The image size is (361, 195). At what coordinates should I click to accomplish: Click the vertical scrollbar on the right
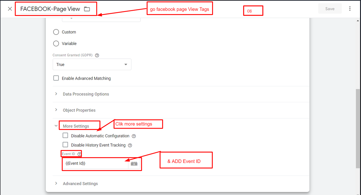click(x=358, y=128)
